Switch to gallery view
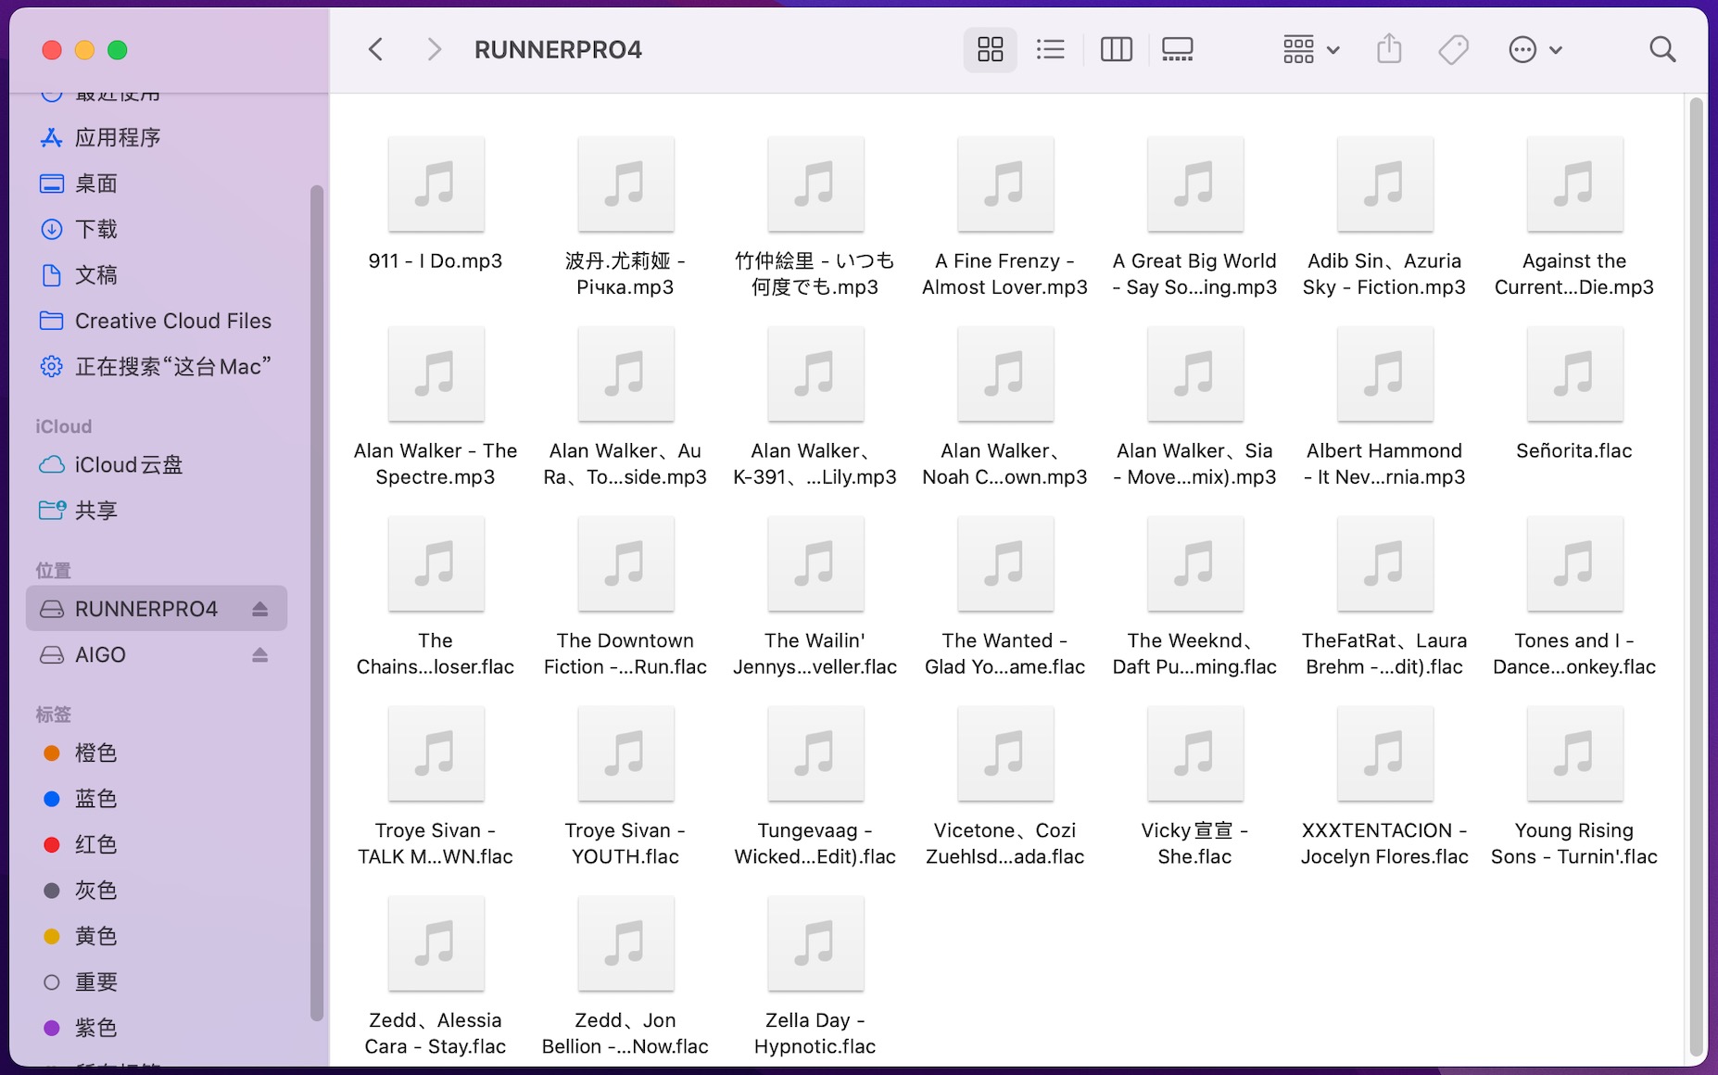Viewport: 1718px width, 1075px height. point(1177,49)
